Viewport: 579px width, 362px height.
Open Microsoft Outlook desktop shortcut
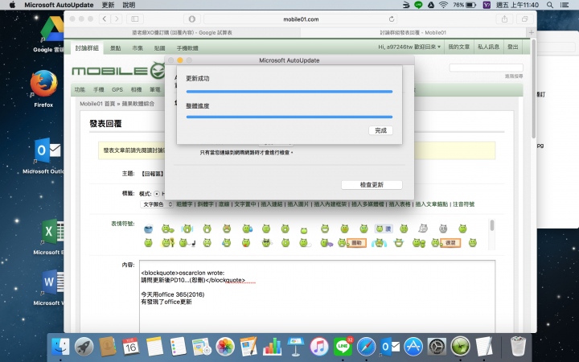pyautogui.click(x=47, y=150)
